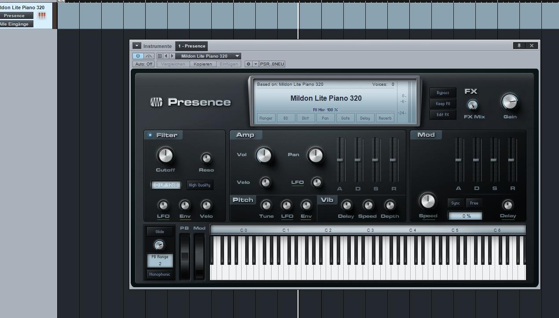Open the Instrumente window menu arrow

136,46
